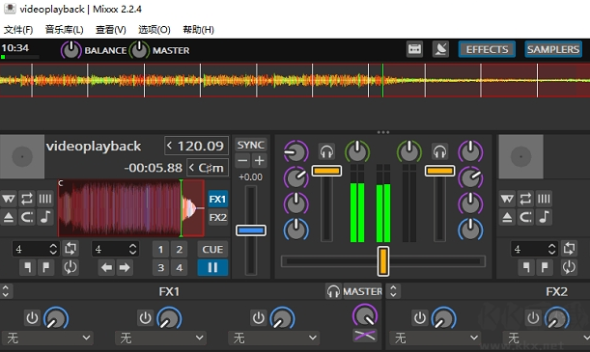Image resolution: width=590 pixels, height=352 pixels.
Task: Toggle quantize on the videoplayback deck
Action: click(x=45, y=199)
